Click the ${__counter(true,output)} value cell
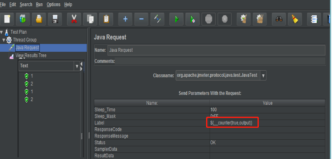The image size is (332, 159). 267,123
